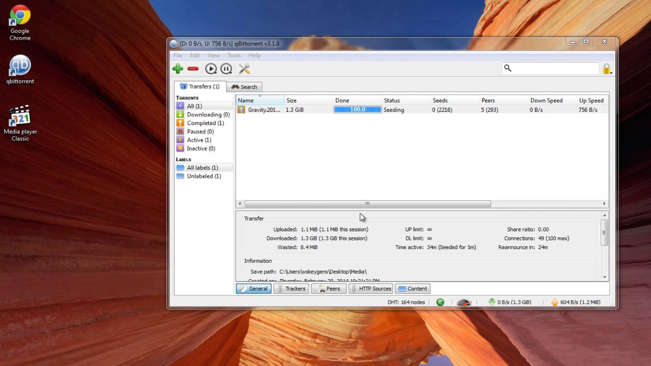Open the General properties tab
The height and width of the screenshot is (366, 651).
(x=253, y=289)
